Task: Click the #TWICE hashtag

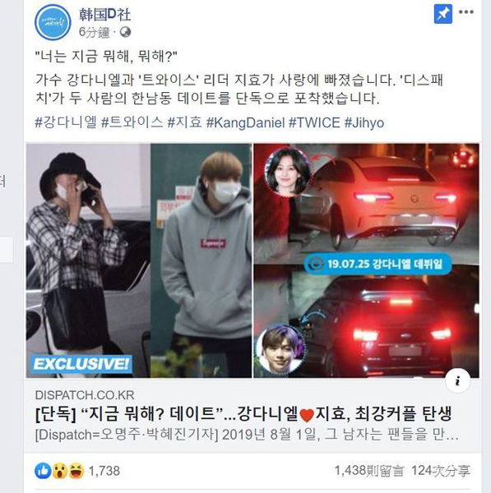Action: 314,122
